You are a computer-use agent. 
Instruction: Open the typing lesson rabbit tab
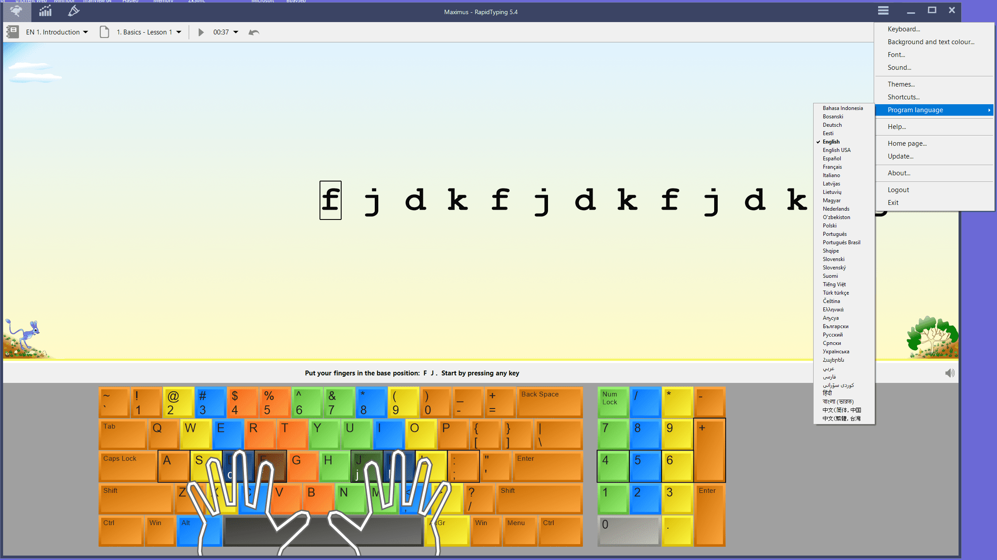pyautogui.click(x=16, y=11)
